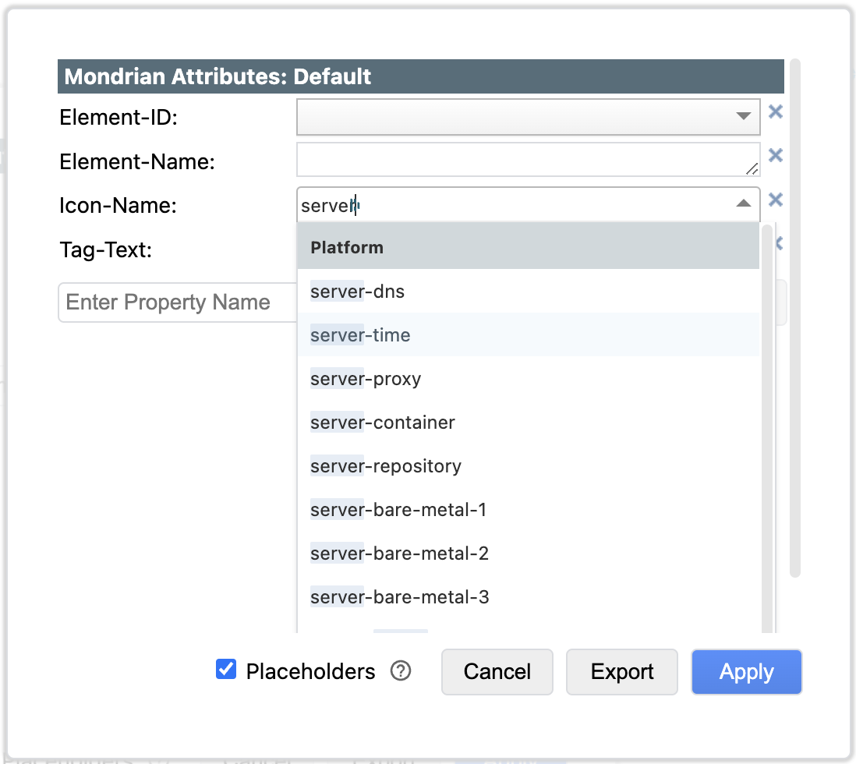This screenshot has height=764, width=856.
Task: Open the Placeholders help question mark icon
Action: 401,671
